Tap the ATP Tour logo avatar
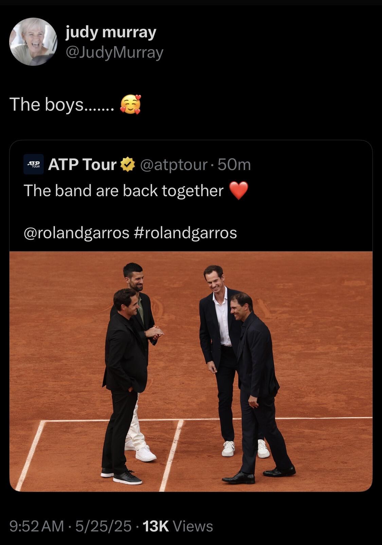This screenshot has width=382, height=545. click(x=34, y=164)
